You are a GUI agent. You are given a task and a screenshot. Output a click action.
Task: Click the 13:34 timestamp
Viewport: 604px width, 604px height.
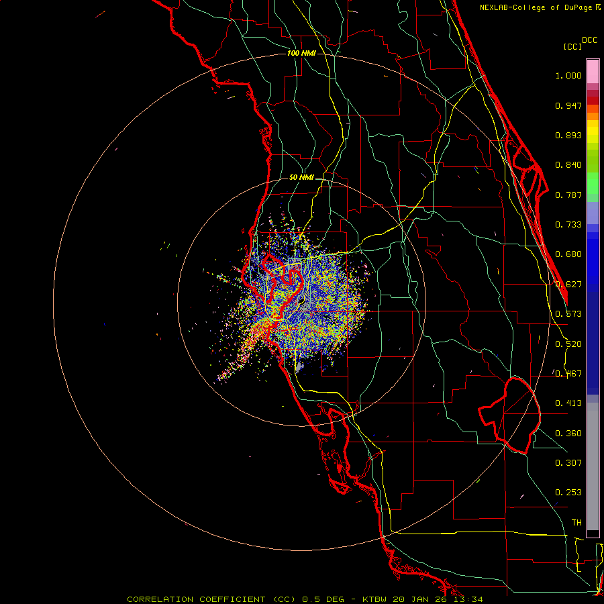[469, 599]
